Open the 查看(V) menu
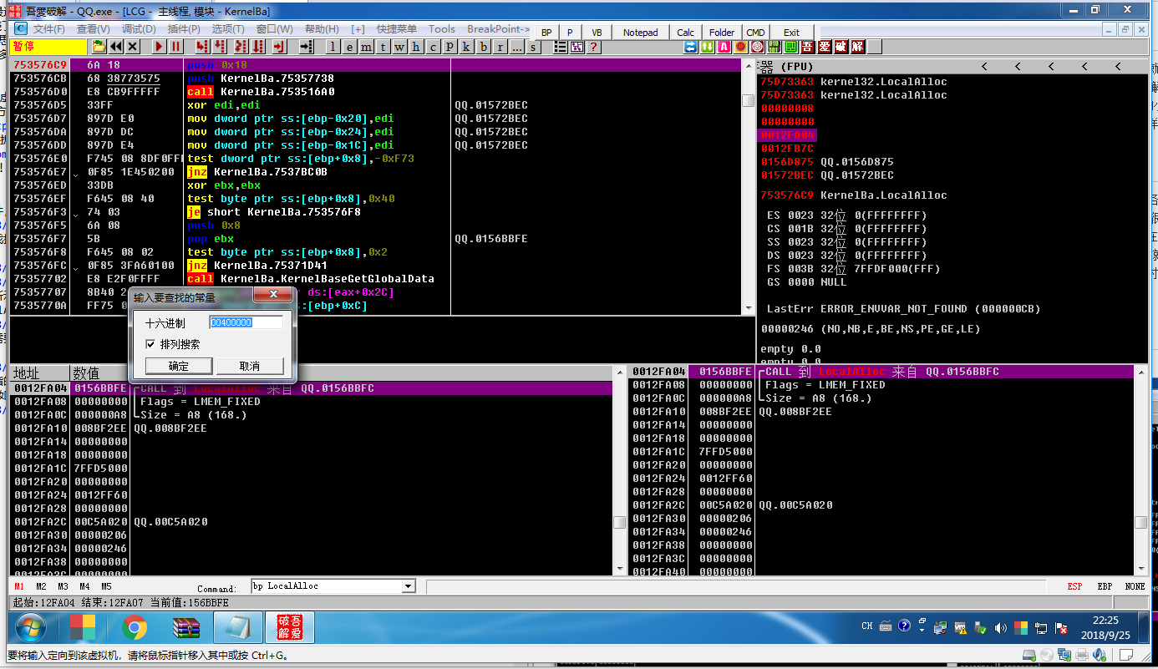Image resolution: width=1158 pixels, height=669 pixels. coord(93,29)
